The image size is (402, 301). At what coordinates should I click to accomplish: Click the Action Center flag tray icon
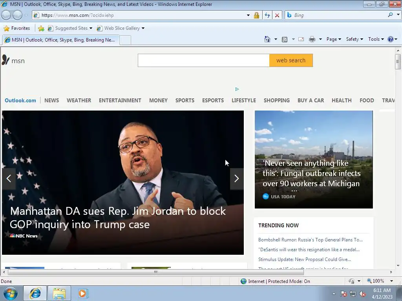pos(343,294)
